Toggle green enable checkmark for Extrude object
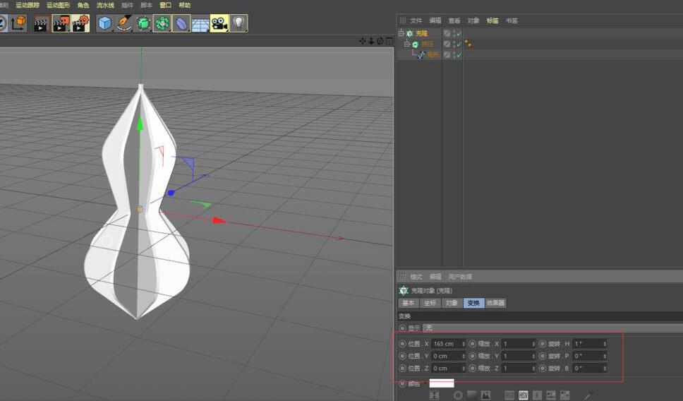Screen dimensions: 683x401 (x=459, y=44)
